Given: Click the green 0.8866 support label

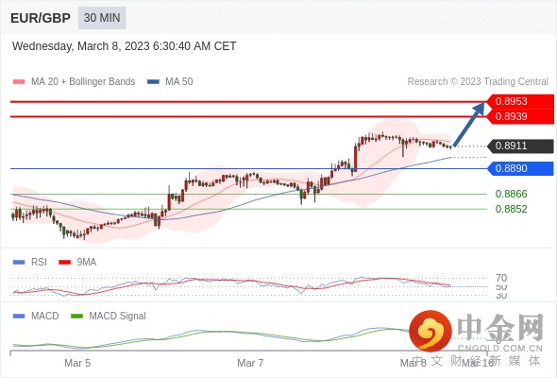Looking at the screenshot, I should pos(511,194).
